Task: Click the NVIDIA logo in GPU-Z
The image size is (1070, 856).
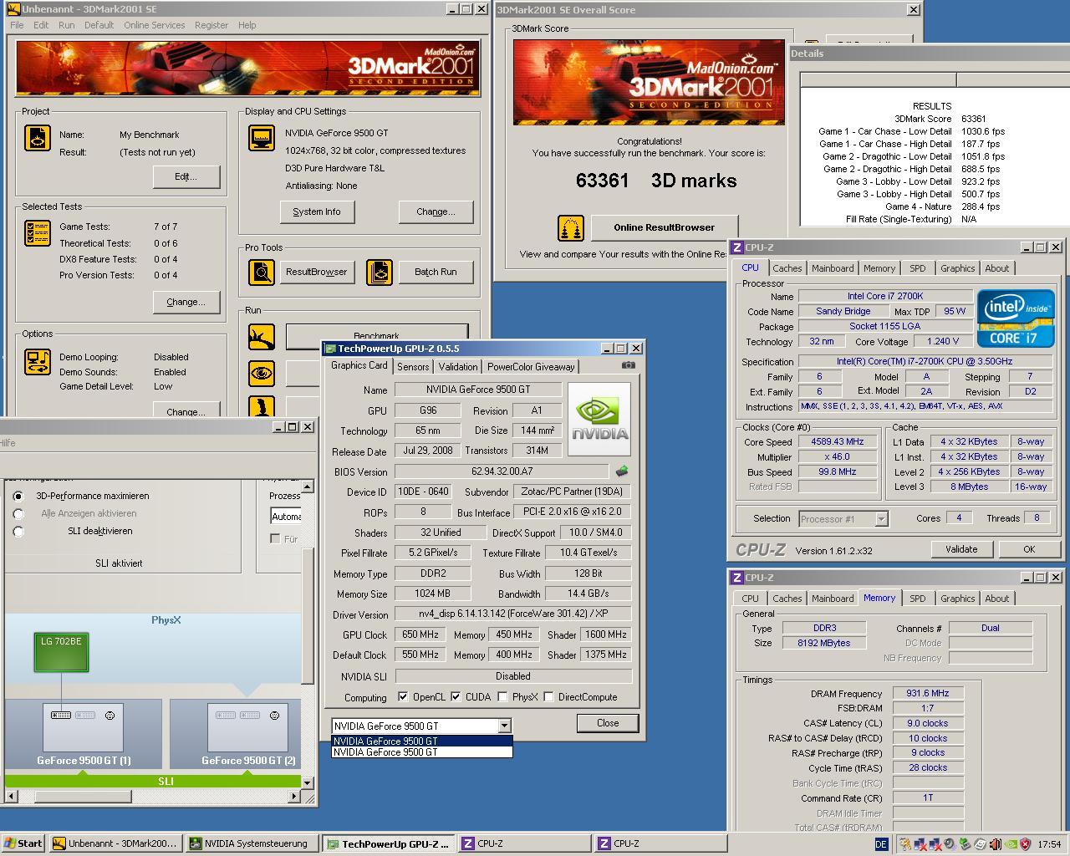Action: pyautogui.click(x=599, y=419)
